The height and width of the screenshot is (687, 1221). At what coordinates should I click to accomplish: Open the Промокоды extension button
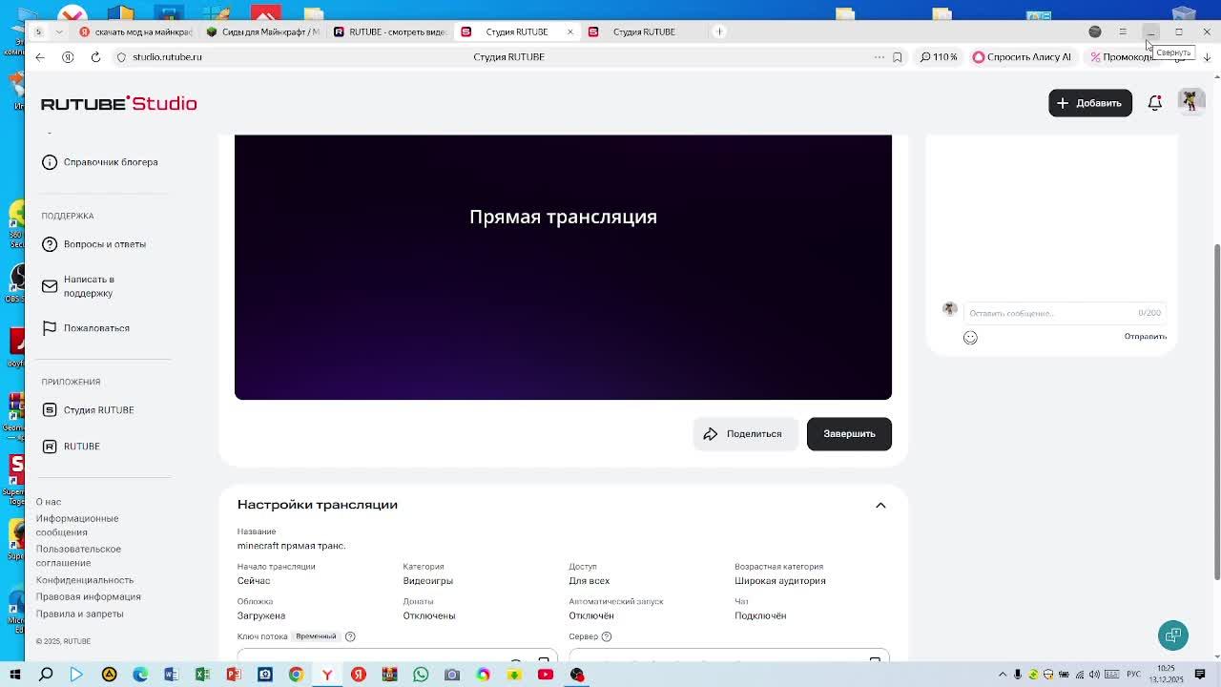[x=1123, y=57]
